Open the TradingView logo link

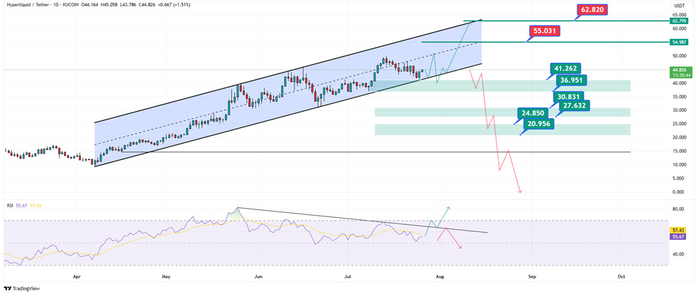click(x=21, y=289)
